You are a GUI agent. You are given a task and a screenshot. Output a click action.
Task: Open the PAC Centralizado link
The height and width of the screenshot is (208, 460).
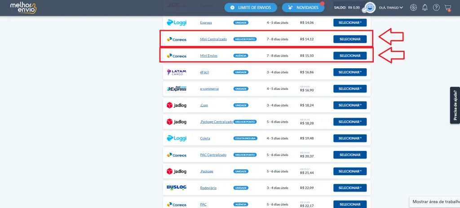(x=213, y=155)
